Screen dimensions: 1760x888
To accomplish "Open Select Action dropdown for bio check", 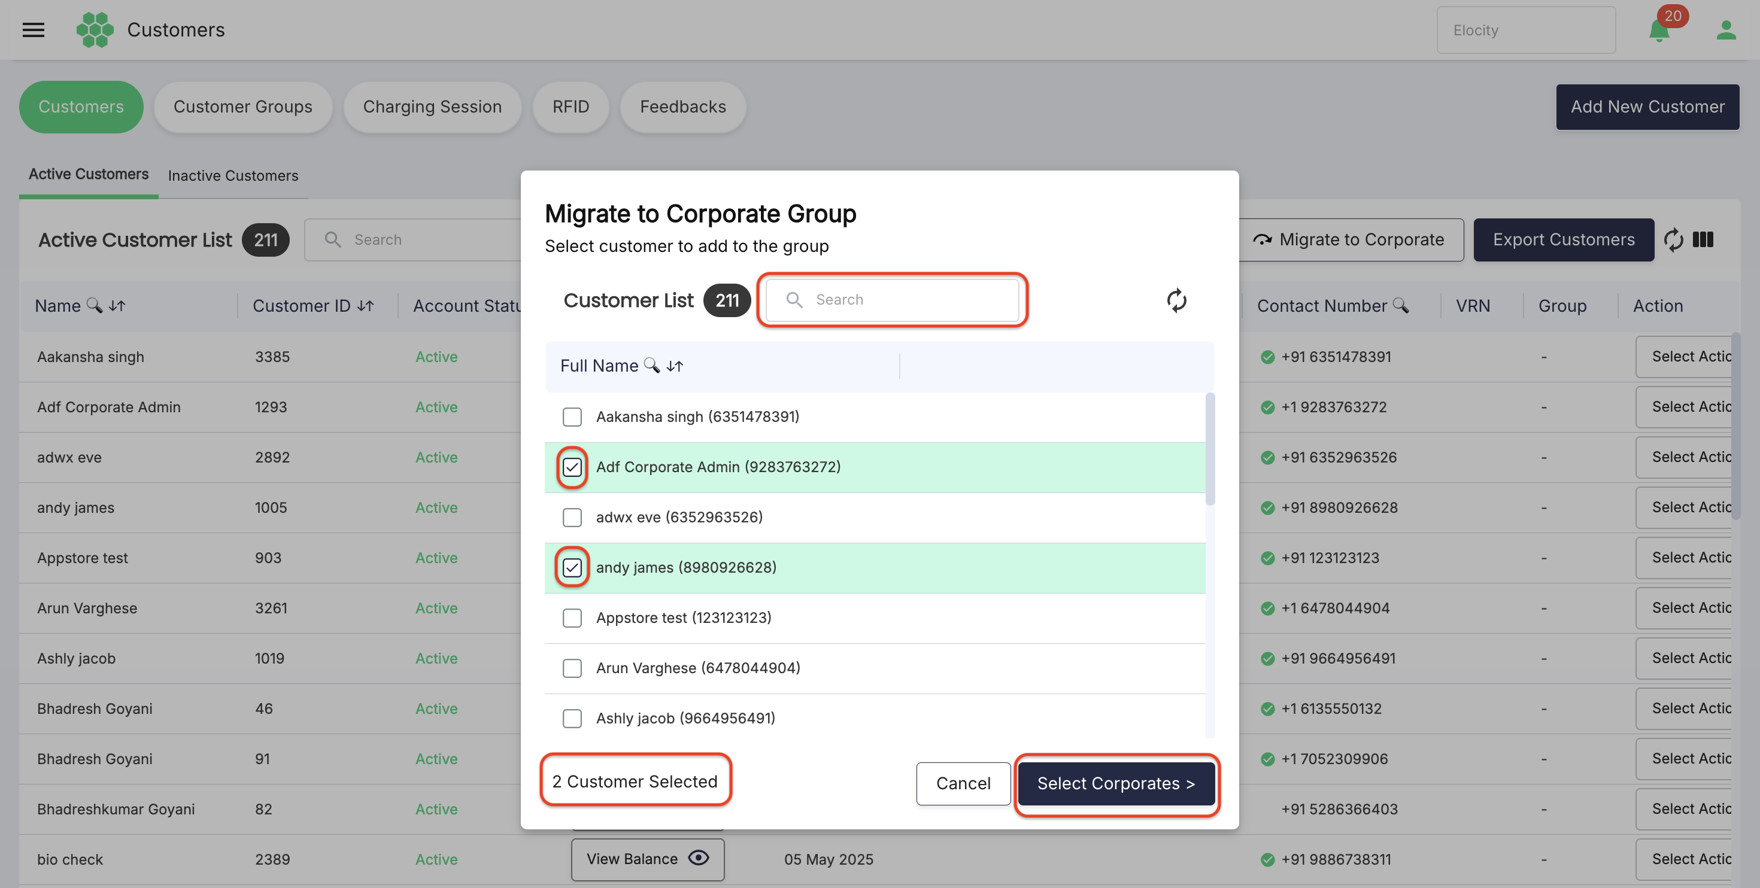I will [x=1683, y=859].
